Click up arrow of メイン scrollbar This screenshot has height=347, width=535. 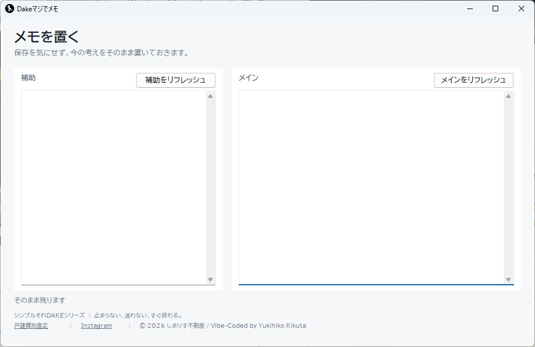click(x=508, y=96)
